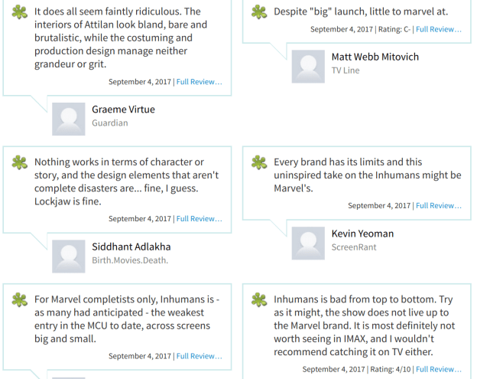Click rotten splat icon on "Nothing works" review

(19, 163)
